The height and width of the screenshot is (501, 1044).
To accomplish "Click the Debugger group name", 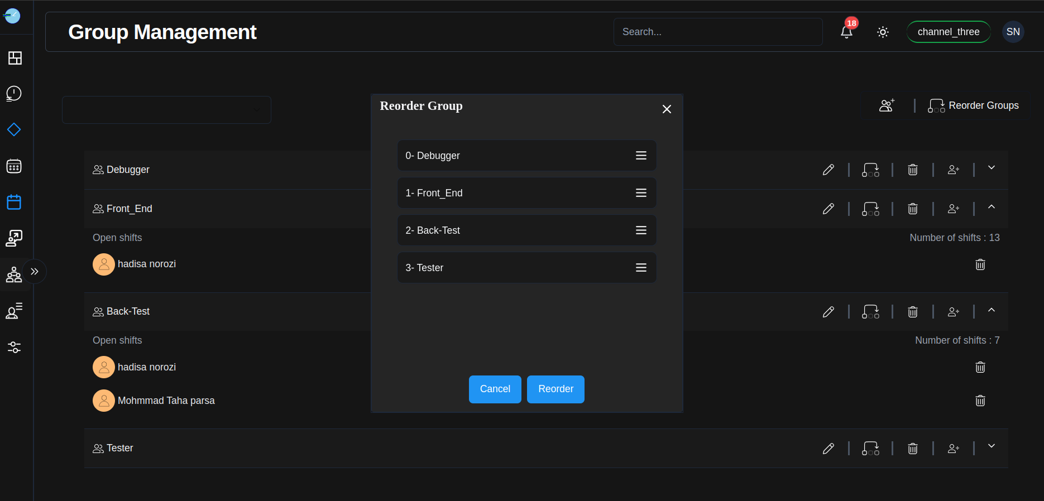I will click(128, 170).
